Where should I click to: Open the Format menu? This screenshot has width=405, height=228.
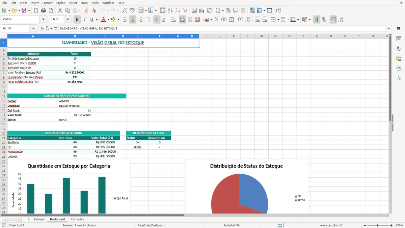point(47,3)
